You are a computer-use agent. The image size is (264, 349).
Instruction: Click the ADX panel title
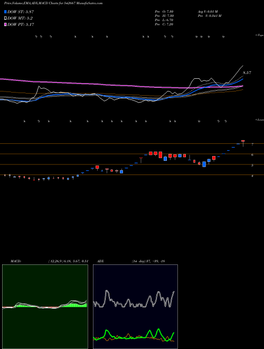(100, 261)
